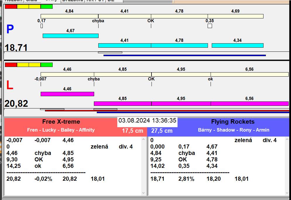The image size is (291, 200).
Task: Select magenta bar 4,85 in lane L
Action: pos(123,104)
